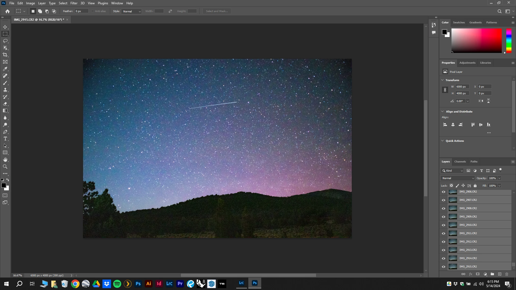Select the Eraser tool
The width and height of the screenshot is (516, 290).
pyautogui.click(x=5, y=104)
